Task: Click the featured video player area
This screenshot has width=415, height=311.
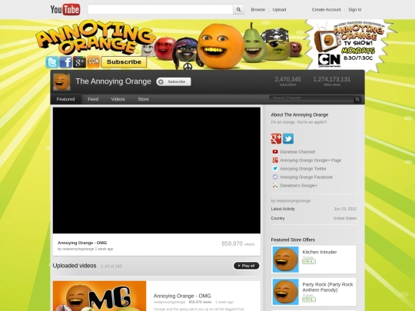Action: click(157, 170)
